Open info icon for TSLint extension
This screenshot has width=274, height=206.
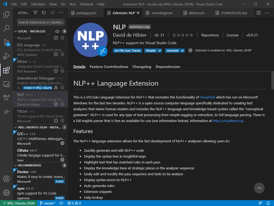[56, 121]
